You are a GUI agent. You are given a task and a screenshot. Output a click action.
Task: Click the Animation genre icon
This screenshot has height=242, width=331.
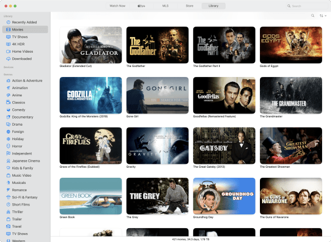[x=8, y=88]
